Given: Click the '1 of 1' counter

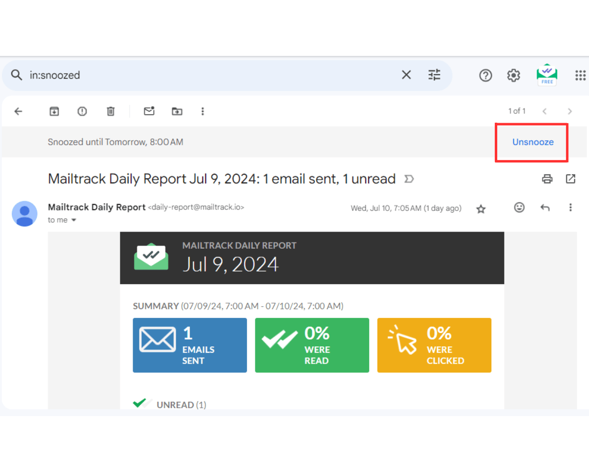Looking at the screenshot, I should tap(517, 111).
